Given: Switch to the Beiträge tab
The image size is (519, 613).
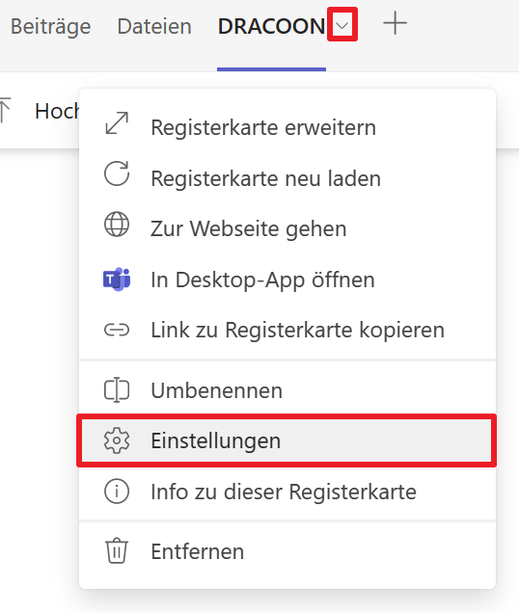Looking at the screenshot, I should [50, 27].
